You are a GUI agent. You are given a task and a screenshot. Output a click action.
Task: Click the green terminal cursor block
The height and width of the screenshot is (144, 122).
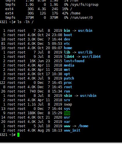[18, 135]
